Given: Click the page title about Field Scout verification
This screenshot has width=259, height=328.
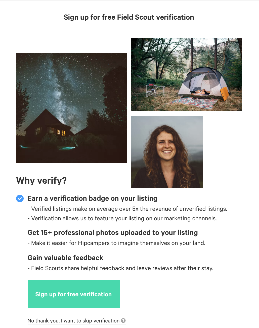Looking at the screenshot, I should [129, 17].
